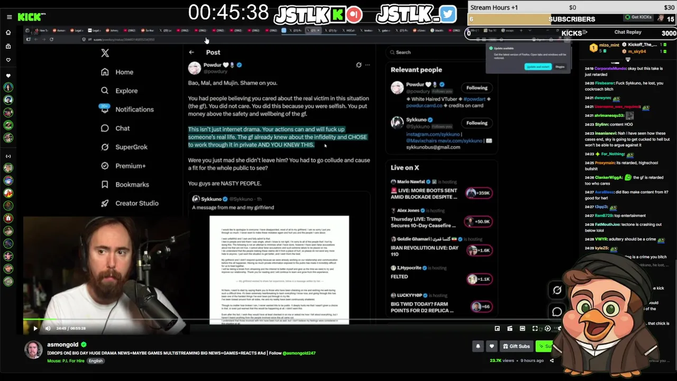This screenshot has width=677, height=381.
Task: Enter fullscreen mode on the video
Action: click(x=535, y=329)
